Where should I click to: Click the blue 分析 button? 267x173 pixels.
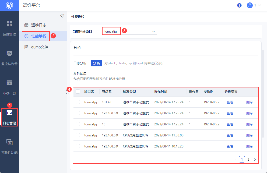96,63
